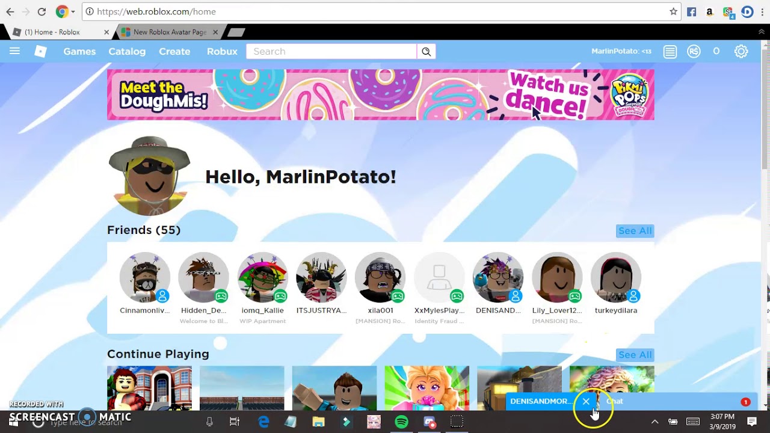
Task: Open the Chrome profile dropdown arrow
Action: pos(73,11)
